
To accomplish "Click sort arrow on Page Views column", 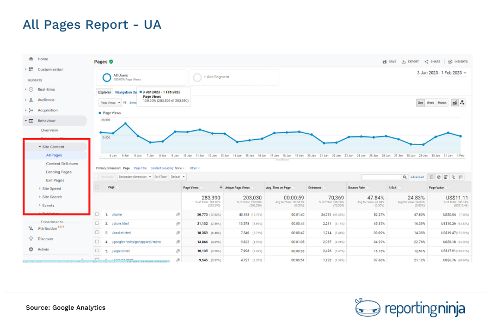I will click(220, 187).
